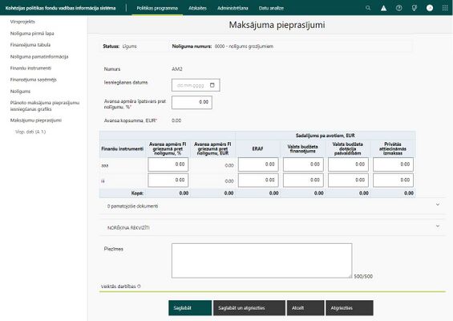Screen dimensions: 453x321
Task: Open Finansējuma tabula sidebar link
Action: [30, 45]
